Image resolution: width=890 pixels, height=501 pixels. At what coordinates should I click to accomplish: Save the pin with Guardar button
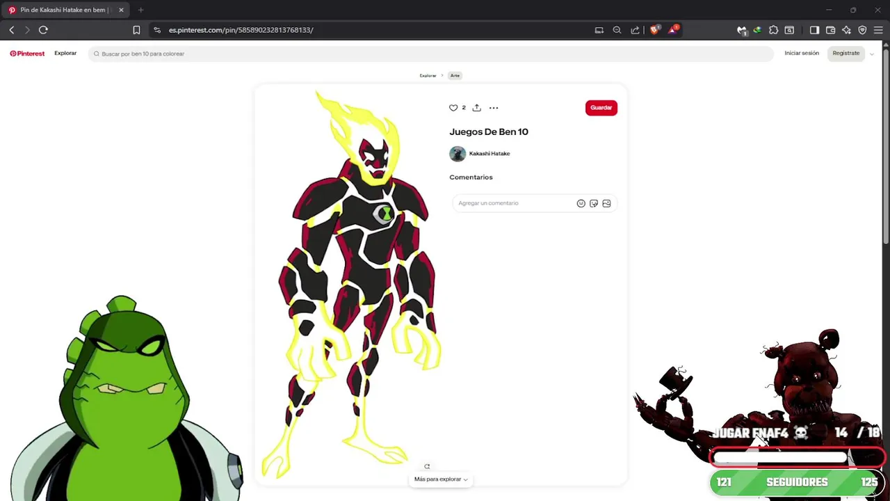pos(601,108)
